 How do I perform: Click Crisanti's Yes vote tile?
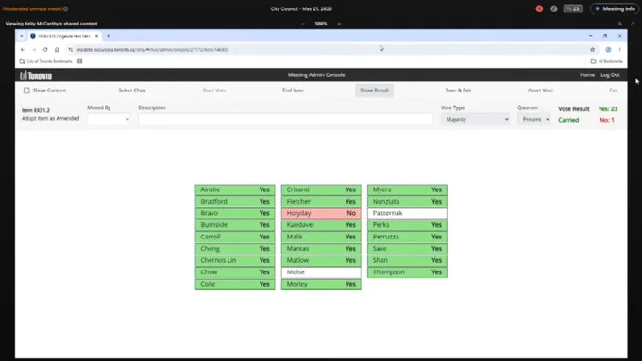[x=321, y=189]
